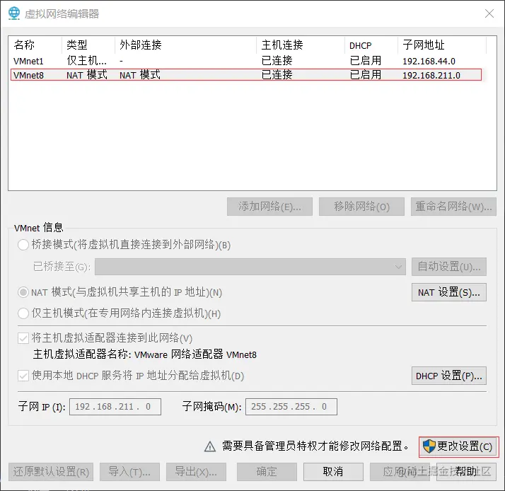Click the 类型 column header
The height and width of the screenshot is (491, 505).
click(88, 45)
